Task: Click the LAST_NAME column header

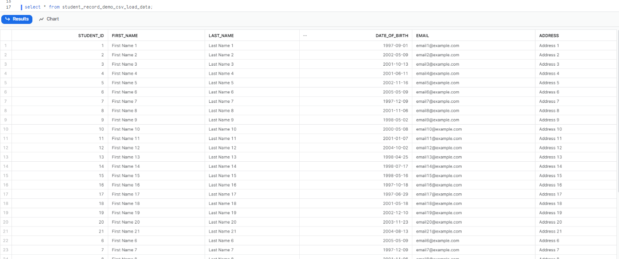Action: click(221, 35)
